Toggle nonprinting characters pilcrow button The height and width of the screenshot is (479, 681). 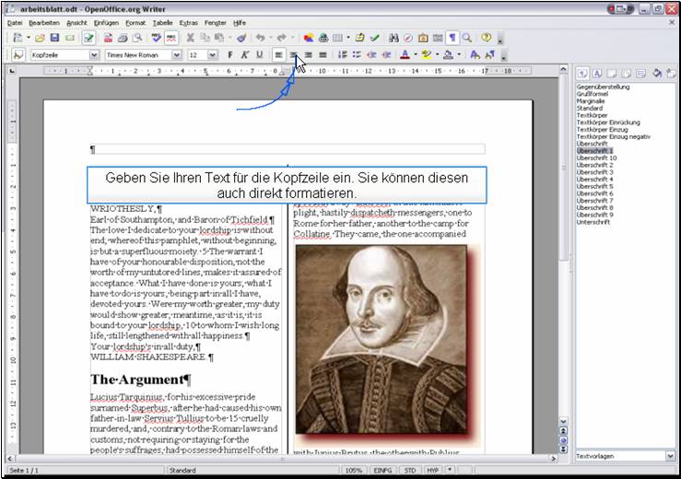(x=452, y=38)
